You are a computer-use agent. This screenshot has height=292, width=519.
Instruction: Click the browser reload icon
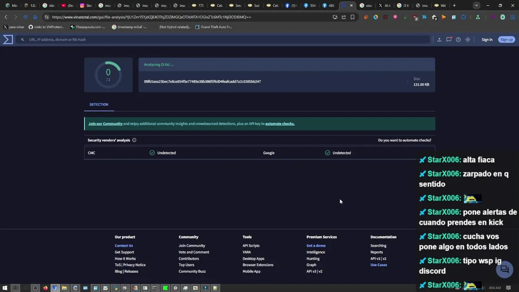tap(25, 17)
